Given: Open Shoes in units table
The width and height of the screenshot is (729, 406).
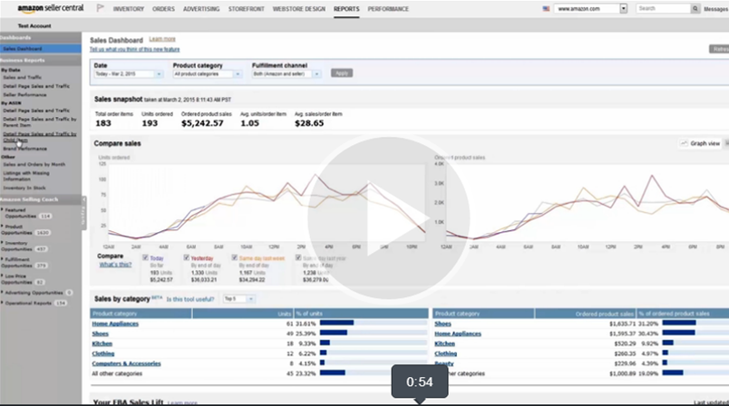Looking at the screenshot, I should click(x=100, y=334).
